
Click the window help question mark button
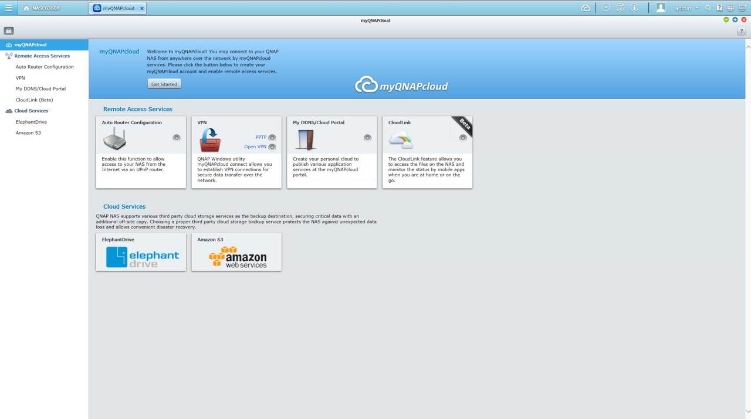[x=741, y=31]
